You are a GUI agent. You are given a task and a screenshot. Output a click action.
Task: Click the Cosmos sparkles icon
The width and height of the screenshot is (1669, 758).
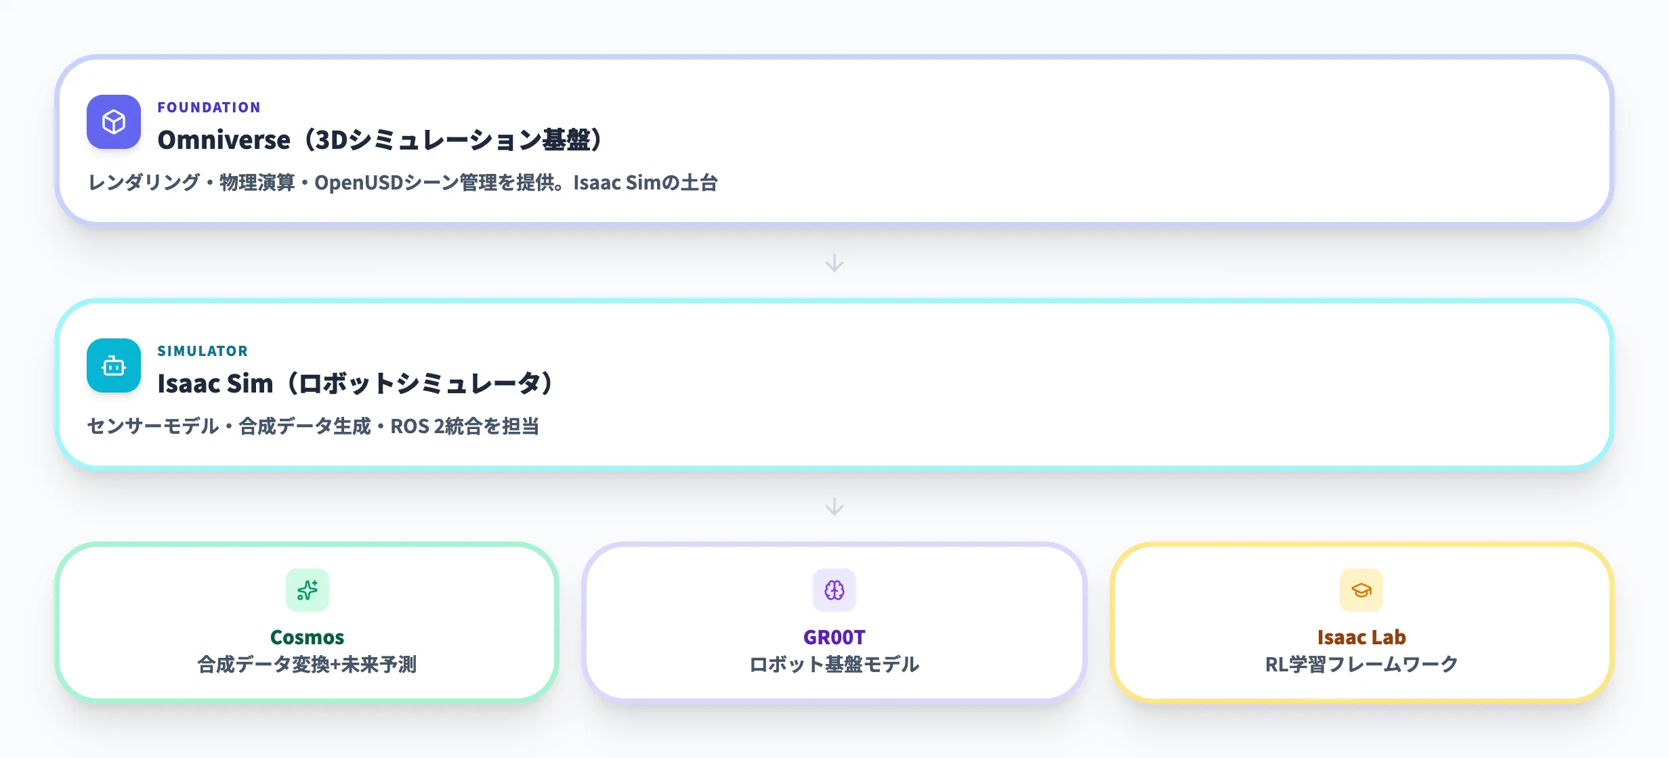(308, 590)
